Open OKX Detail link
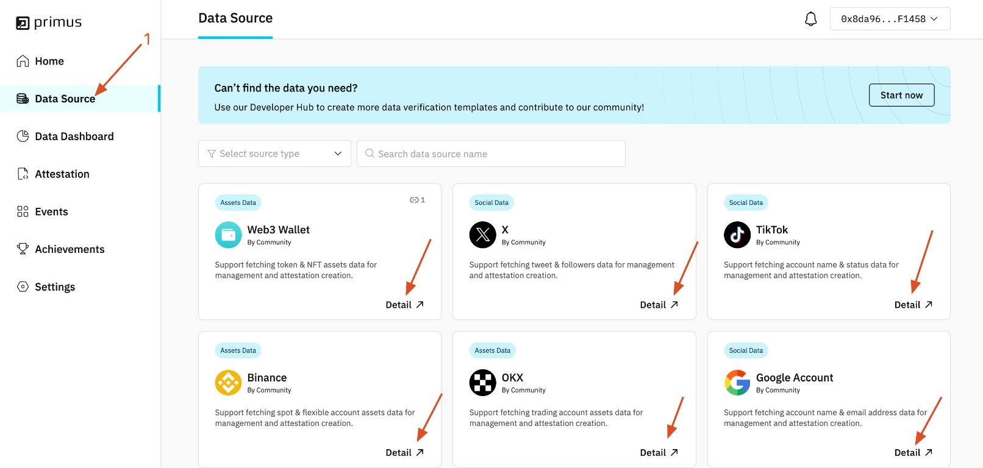This screenshot has width=983, height=468. click(x=659, y=453)
